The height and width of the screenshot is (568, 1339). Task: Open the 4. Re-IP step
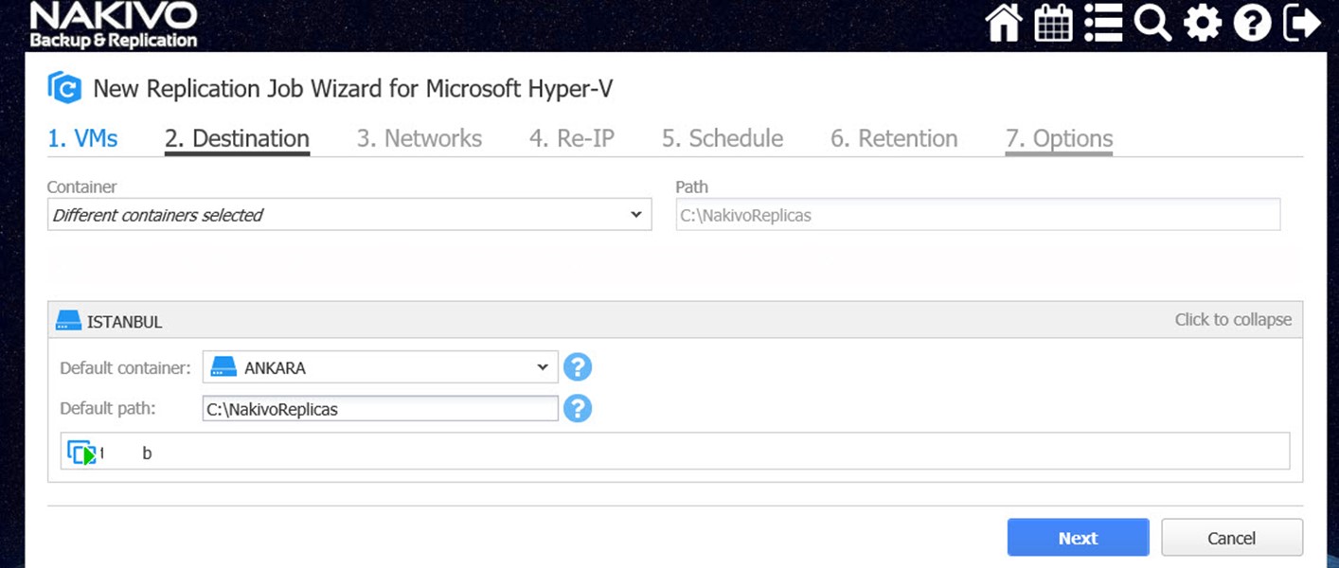coord(572,138)
